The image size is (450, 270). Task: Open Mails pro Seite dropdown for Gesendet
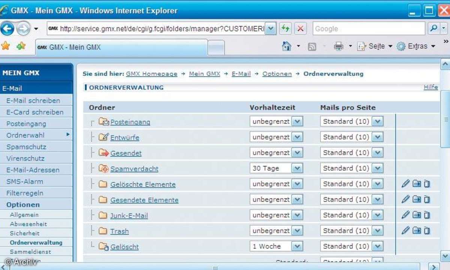[x=377, y=153]
